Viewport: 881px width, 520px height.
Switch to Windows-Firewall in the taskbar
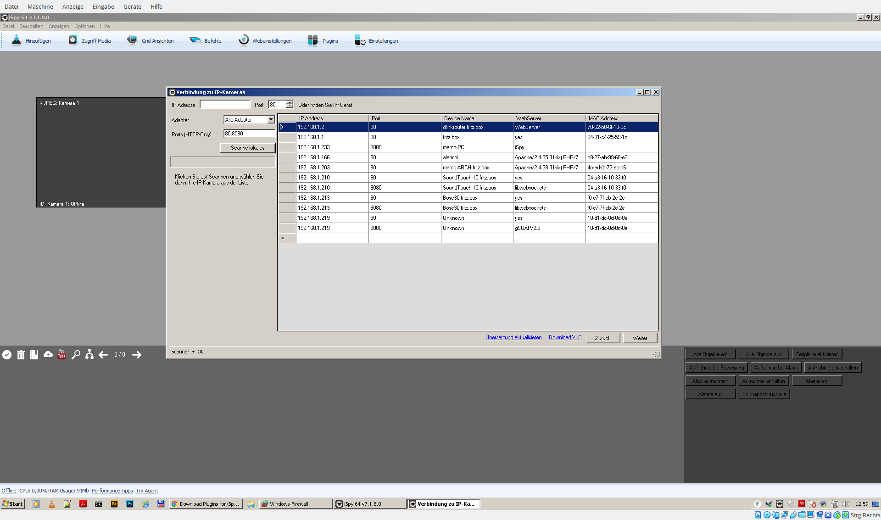pos(295,504)
